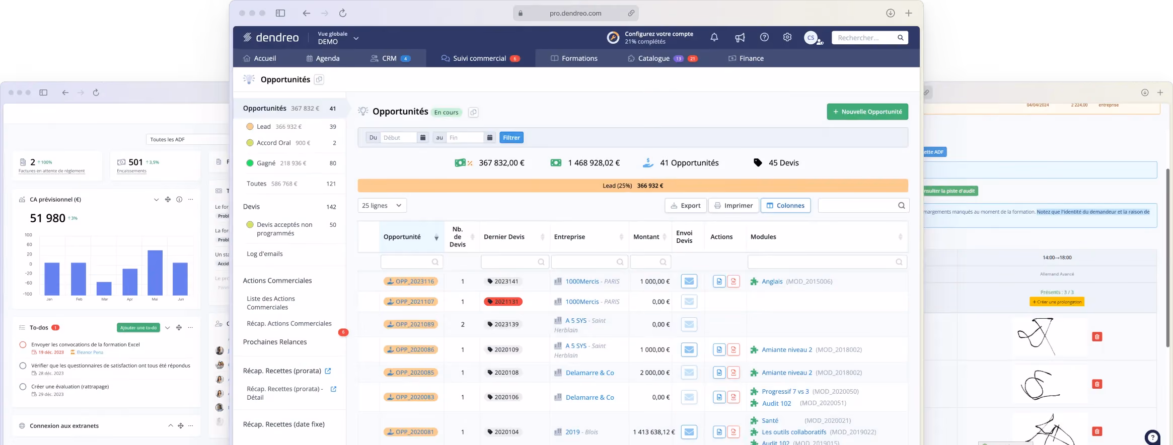Open external link for Récap. Recettes (prorata) - Détail
The height and width of the screenshot is (445, 1173).
(x=333, y=389)
